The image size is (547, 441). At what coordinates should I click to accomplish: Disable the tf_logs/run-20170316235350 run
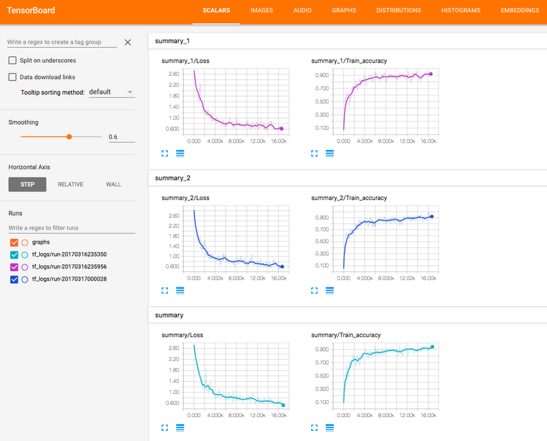click(x=15, y=255)
